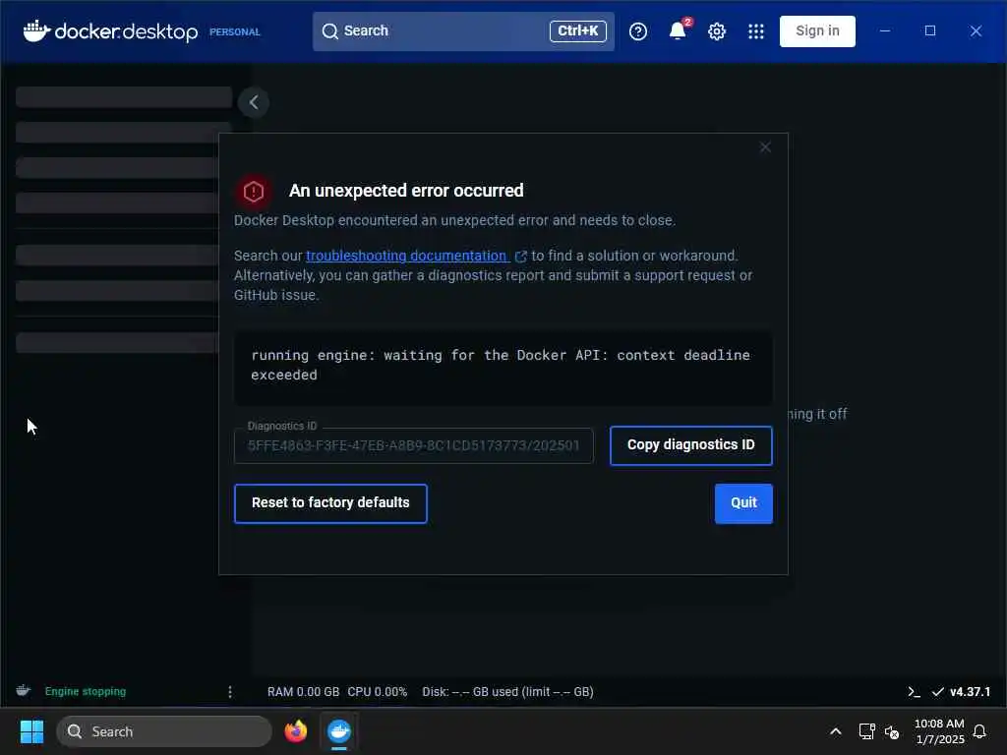
Task: Click the Docker Desktop whale logo
Action: (x=36, y=30)
